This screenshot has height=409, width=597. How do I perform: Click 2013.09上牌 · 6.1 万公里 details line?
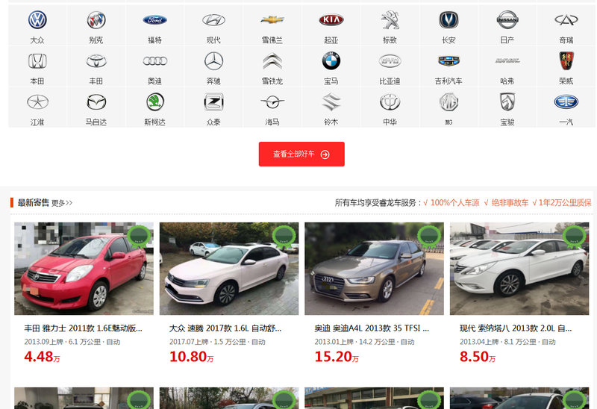click(72, 342)
